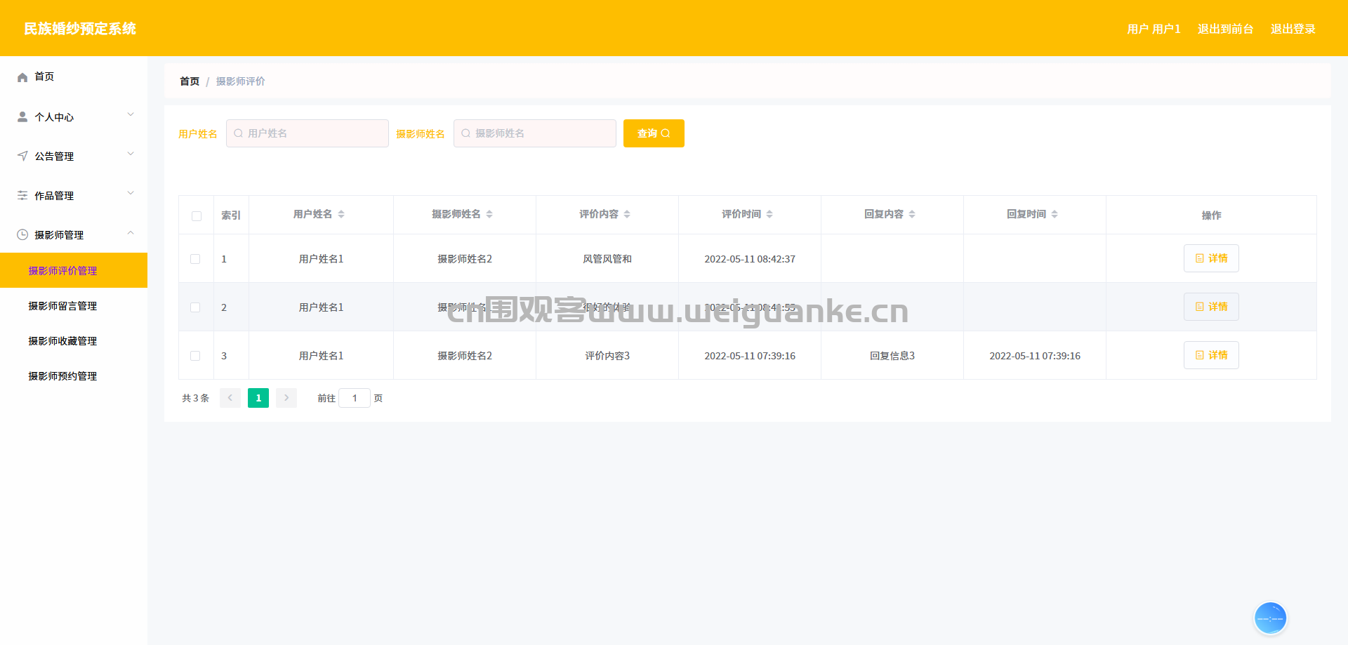Sort by 评价内容 column arrows
The image size is (1348, 645).
(x=627, y=214)
